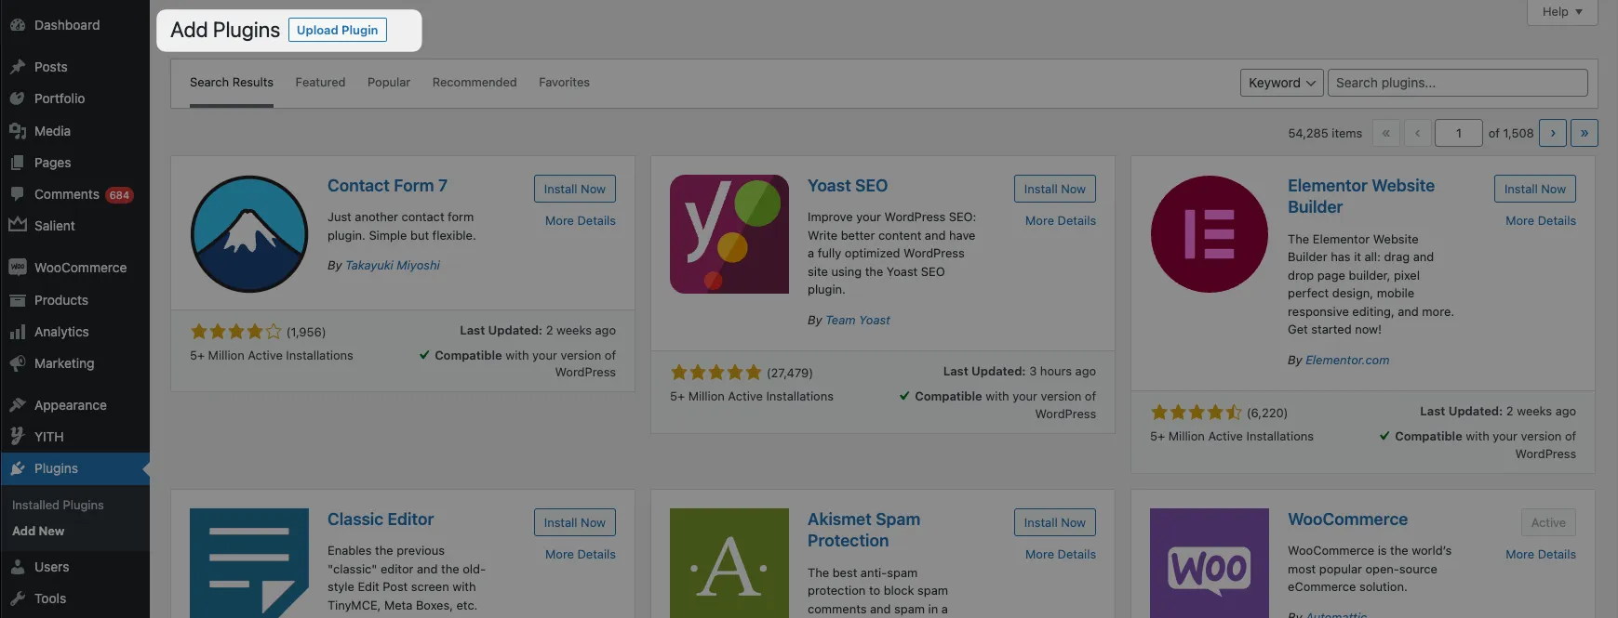Switch to the Popular tab
This screenshot has height=618, width=1618.
389,83
